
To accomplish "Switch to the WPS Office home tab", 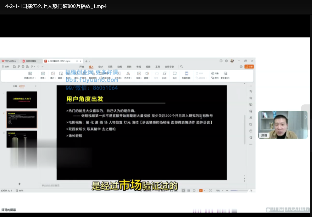I will point(9,61).
